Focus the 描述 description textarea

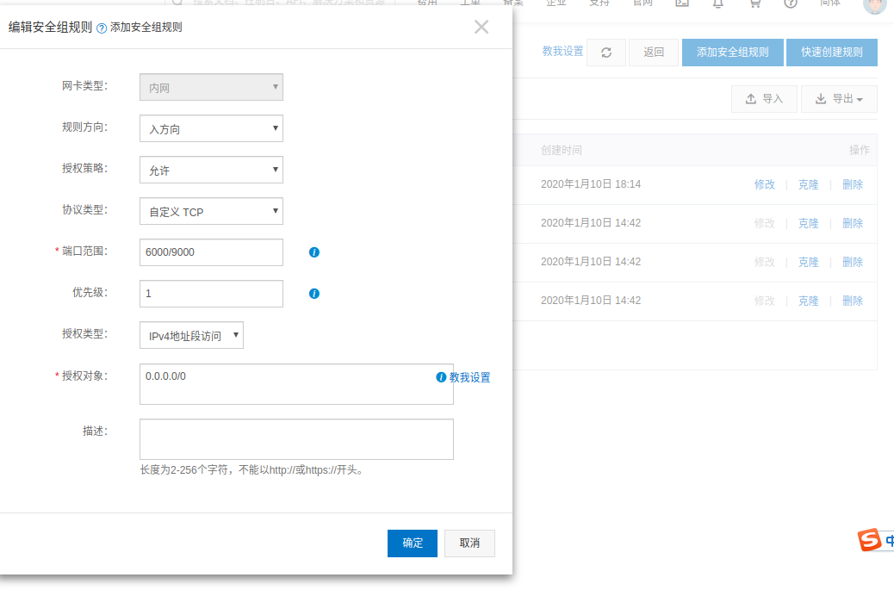coord(296,439)
